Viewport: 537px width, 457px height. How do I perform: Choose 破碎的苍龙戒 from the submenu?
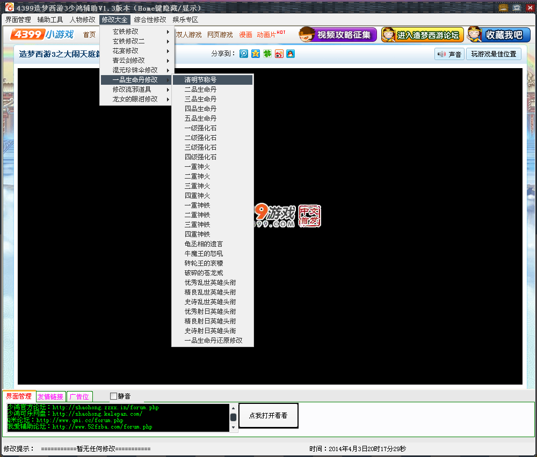point(213,273)
